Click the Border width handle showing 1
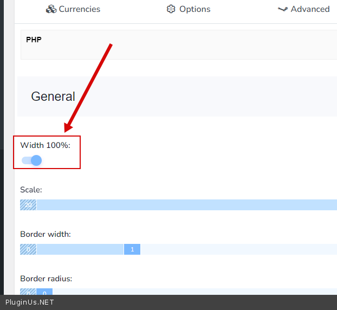The width and height of the screenshot is (337, 310). 132,249
